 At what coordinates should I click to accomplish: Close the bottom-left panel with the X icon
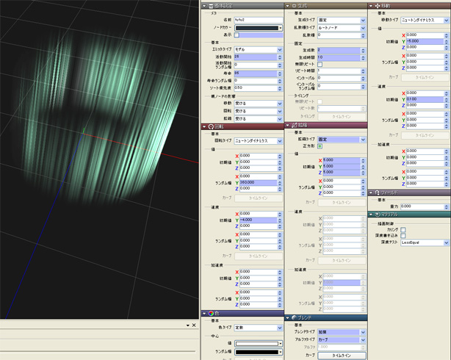194,325
